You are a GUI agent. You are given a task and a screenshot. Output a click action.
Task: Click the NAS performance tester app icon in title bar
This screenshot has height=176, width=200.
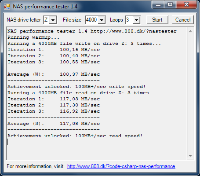point(7,7)
